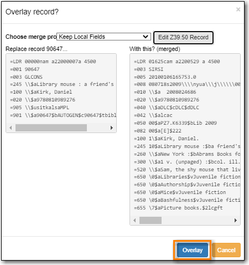This screenshot has height=265, width=249.
Task: Click left scroll arrow in merged record pane
Action: (134, 220)
